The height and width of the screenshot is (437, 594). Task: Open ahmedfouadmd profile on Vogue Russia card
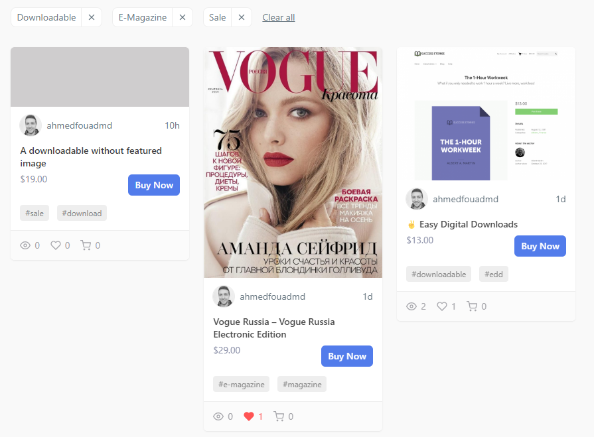(272, 296)
